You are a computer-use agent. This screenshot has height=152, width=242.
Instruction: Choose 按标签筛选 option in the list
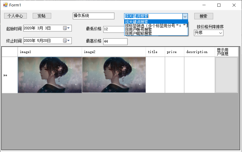click(156, 26)
